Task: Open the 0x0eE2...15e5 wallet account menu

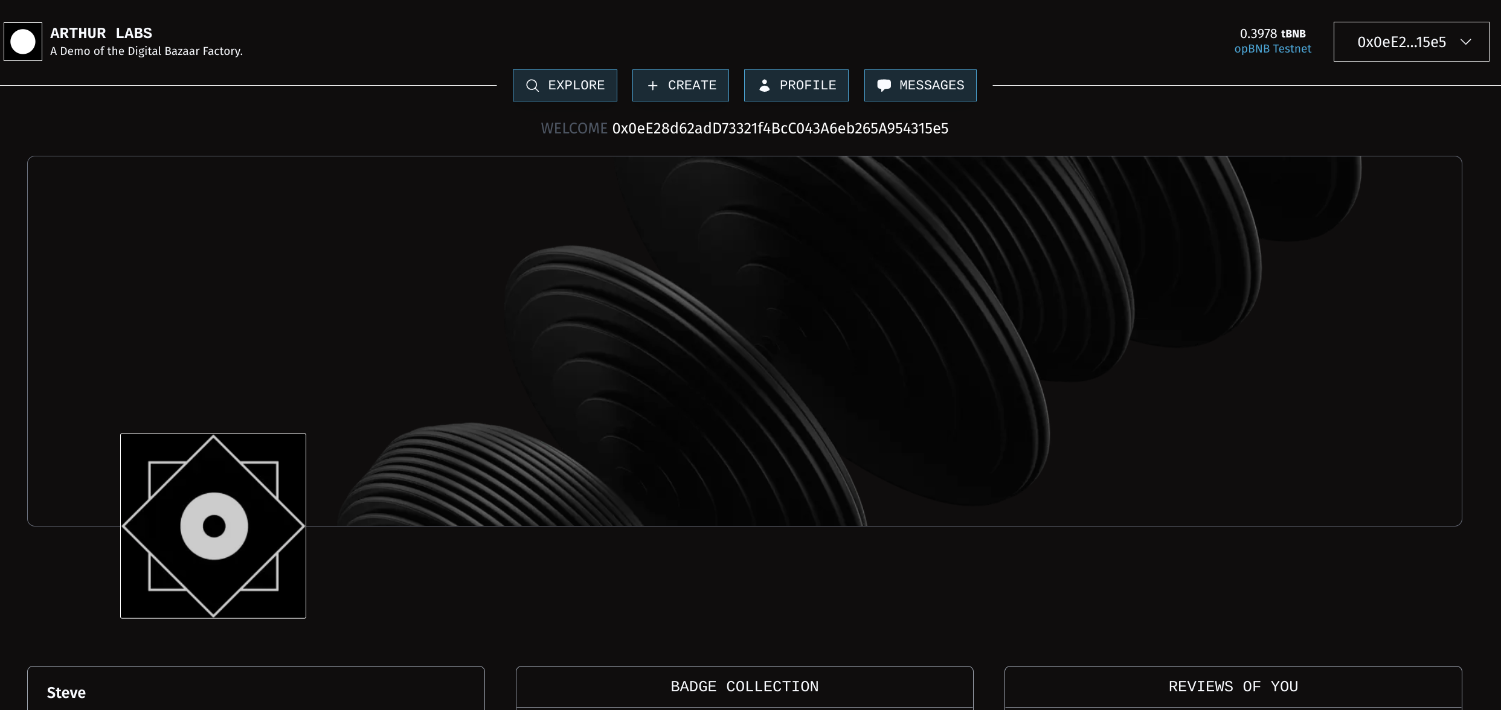Action: (1401, 42)
